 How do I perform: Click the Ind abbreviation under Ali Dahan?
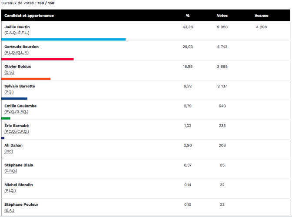[x=9, y=151]
